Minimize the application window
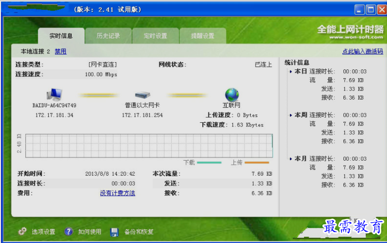Viewport: 387px width, 243px height. 360,10
